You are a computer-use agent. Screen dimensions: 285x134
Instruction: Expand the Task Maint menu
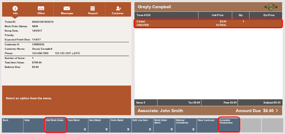click(x=77, y=125)
